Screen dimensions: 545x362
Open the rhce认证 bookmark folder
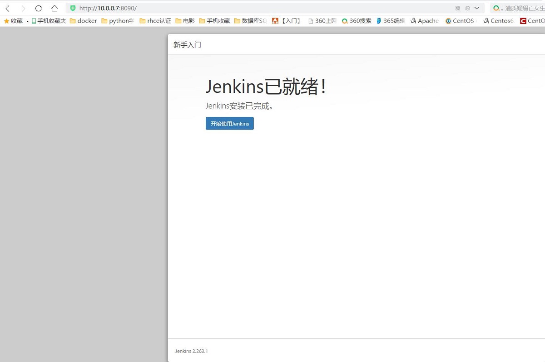155,21
